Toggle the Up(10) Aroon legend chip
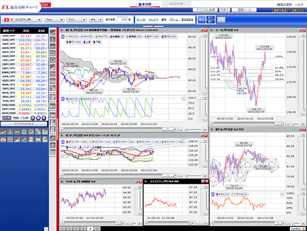This screenshot has width=307, height=231. pos(72,99)
